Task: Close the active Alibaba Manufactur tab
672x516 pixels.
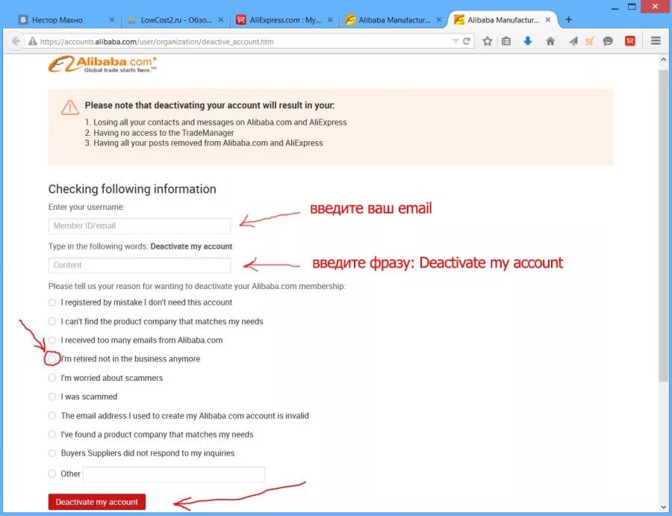Action: click(548, 19)
